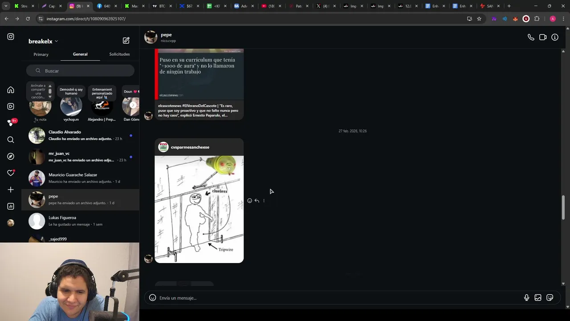570x321 pixels.
Task: Open the Lukas Figueroa conversation
Action: click(x=80, y=221)
